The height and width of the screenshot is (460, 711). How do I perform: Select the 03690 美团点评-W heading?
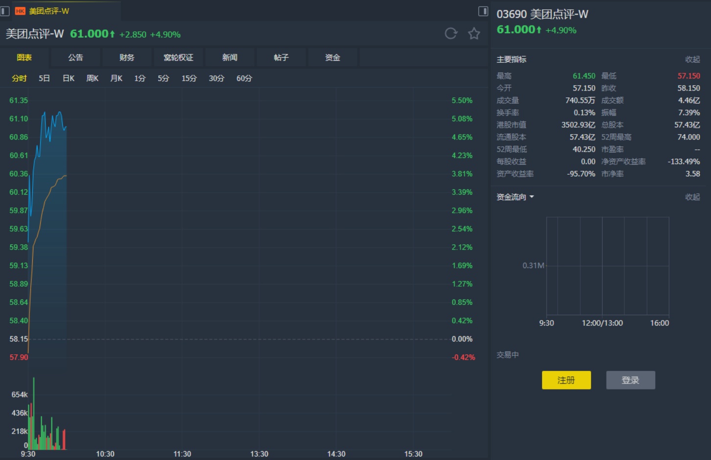(x=543, y=14)
